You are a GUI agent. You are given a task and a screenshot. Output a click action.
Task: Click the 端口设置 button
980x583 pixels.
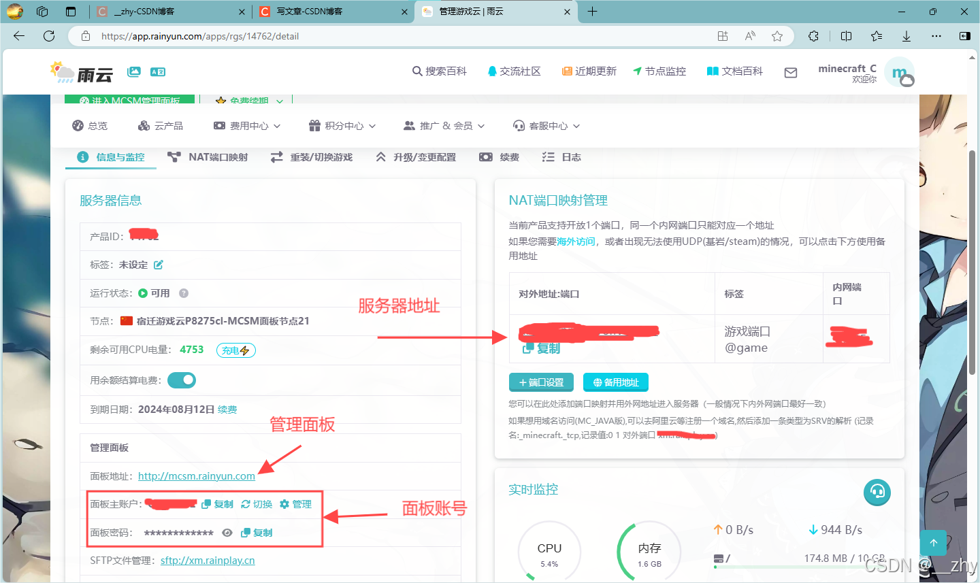541,382
